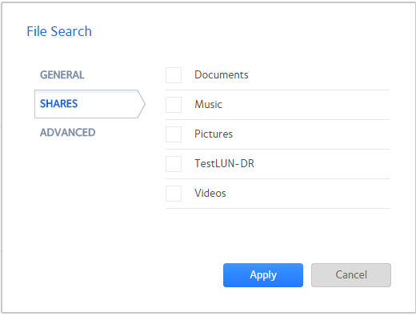Click the Apply button

tap(263, 275)
